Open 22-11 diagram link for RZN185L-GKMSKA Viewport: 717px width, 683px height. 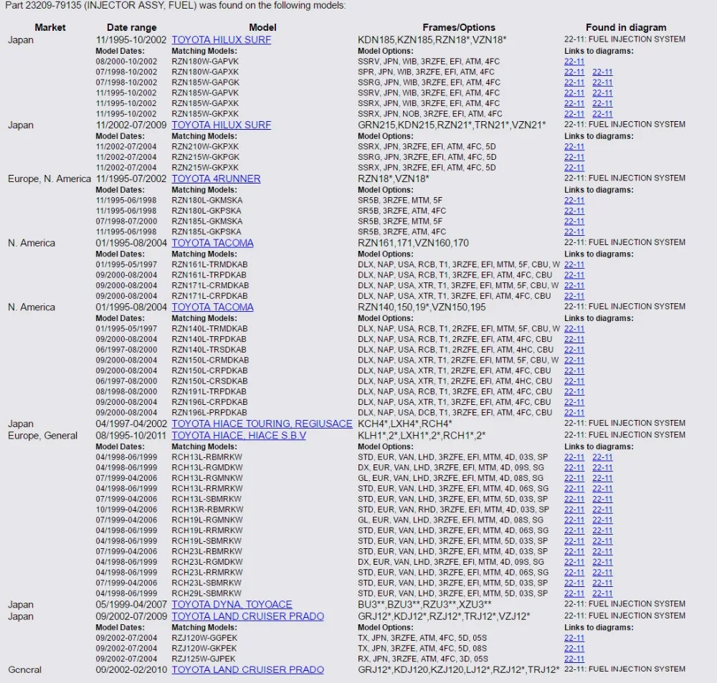coord(574,221)
